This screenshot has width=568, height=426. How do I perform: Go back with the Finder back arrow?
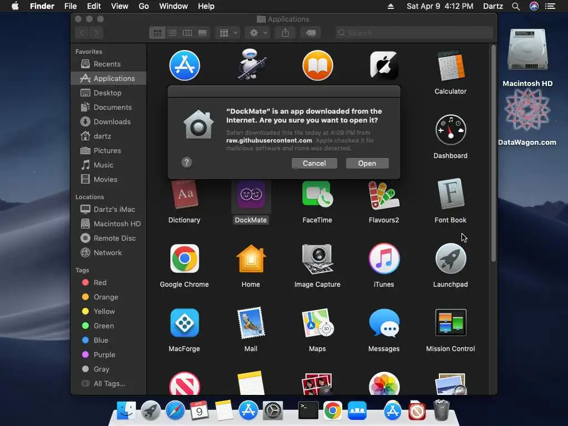pos(82,33)
